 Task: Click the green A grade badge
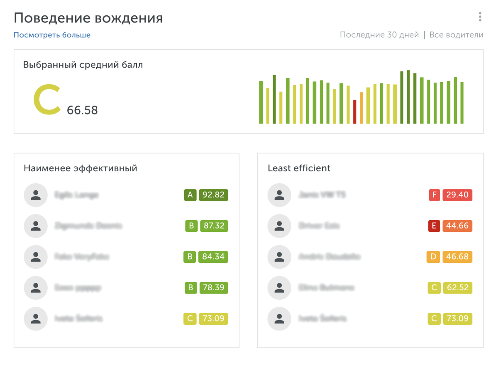[x=190, y=195]
